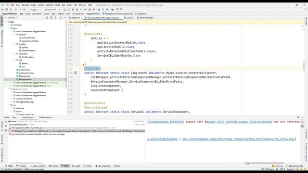Click the Debug bug icon in toolbar
Screen dimensions: 308x173
click(x=77, y=10)
